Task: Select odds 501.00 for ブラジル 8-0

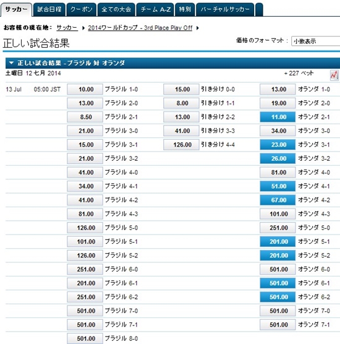Action: (85, 338)
